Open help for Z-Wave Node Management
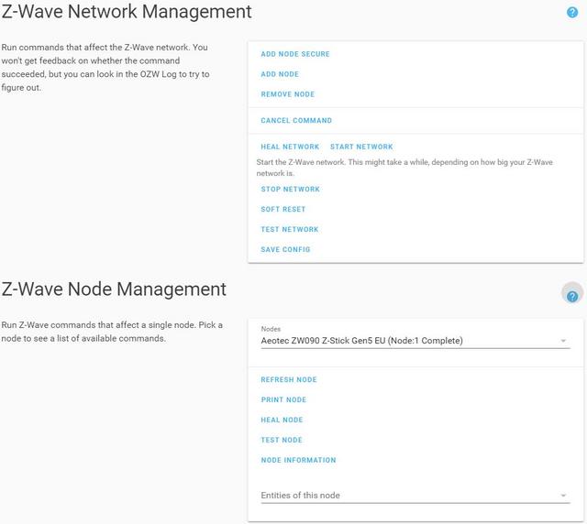Screen dimensions: 587x524 (572, 296)
